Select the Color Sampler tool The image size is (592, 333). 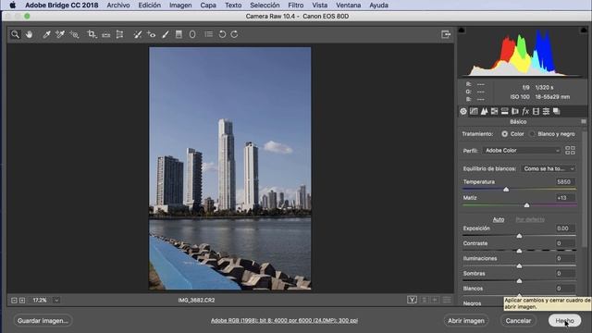60,34
